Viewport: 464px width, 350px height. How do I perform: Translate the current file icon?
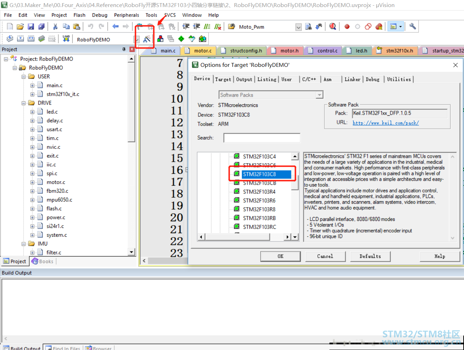[10, 39]
